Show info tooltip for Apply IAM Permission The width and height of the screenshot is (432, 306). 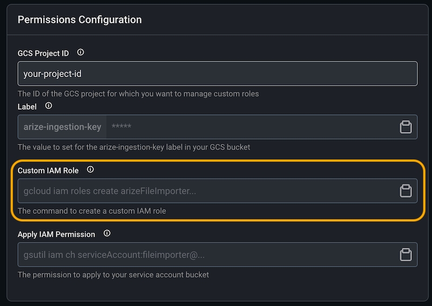[x=107, y=234]
